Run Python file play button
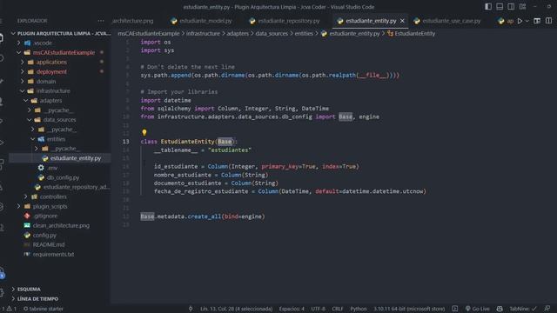 [x=520, y=21]
